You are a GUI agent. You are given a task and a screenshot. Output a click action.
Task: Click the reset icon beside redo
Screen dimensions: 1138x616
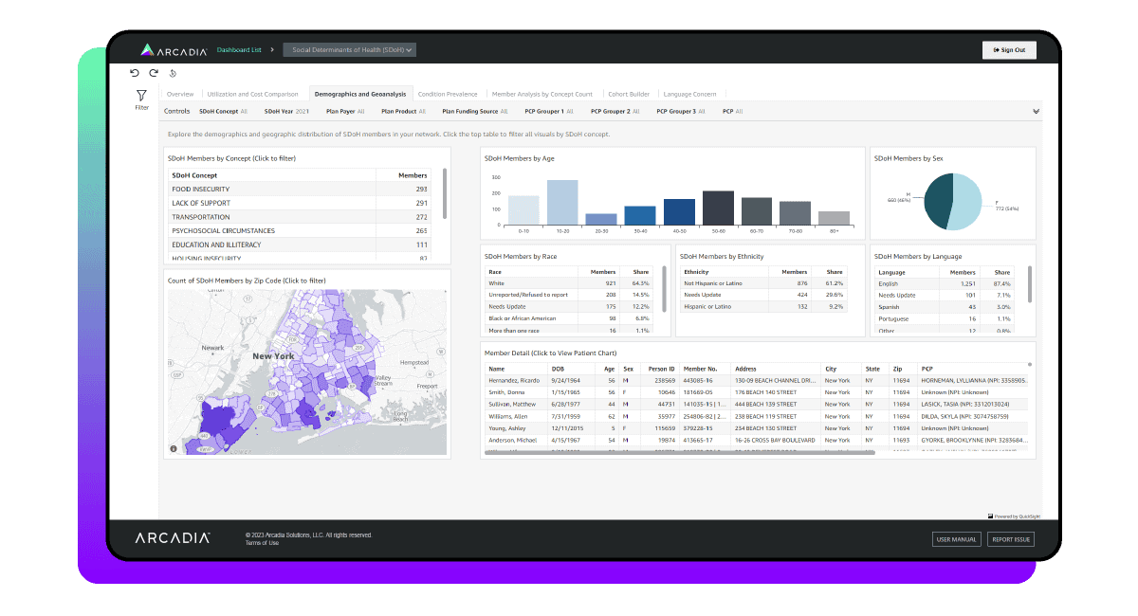[x=173, y=73]
